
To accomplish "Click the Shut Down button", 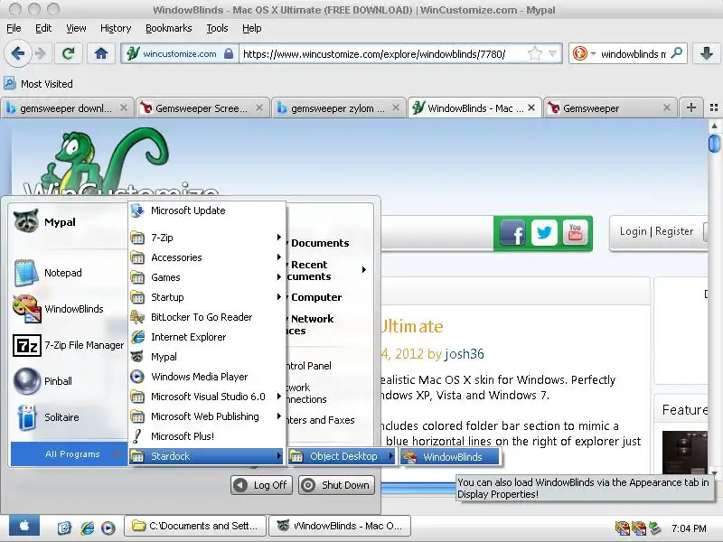I will pyautogui.click(x=336, y=485).
